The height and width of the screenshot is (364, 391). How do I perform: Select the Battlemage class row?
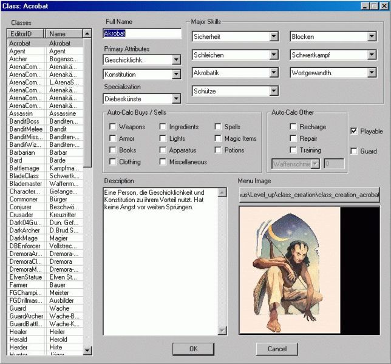pyautogui.click(x=46, y=168)
